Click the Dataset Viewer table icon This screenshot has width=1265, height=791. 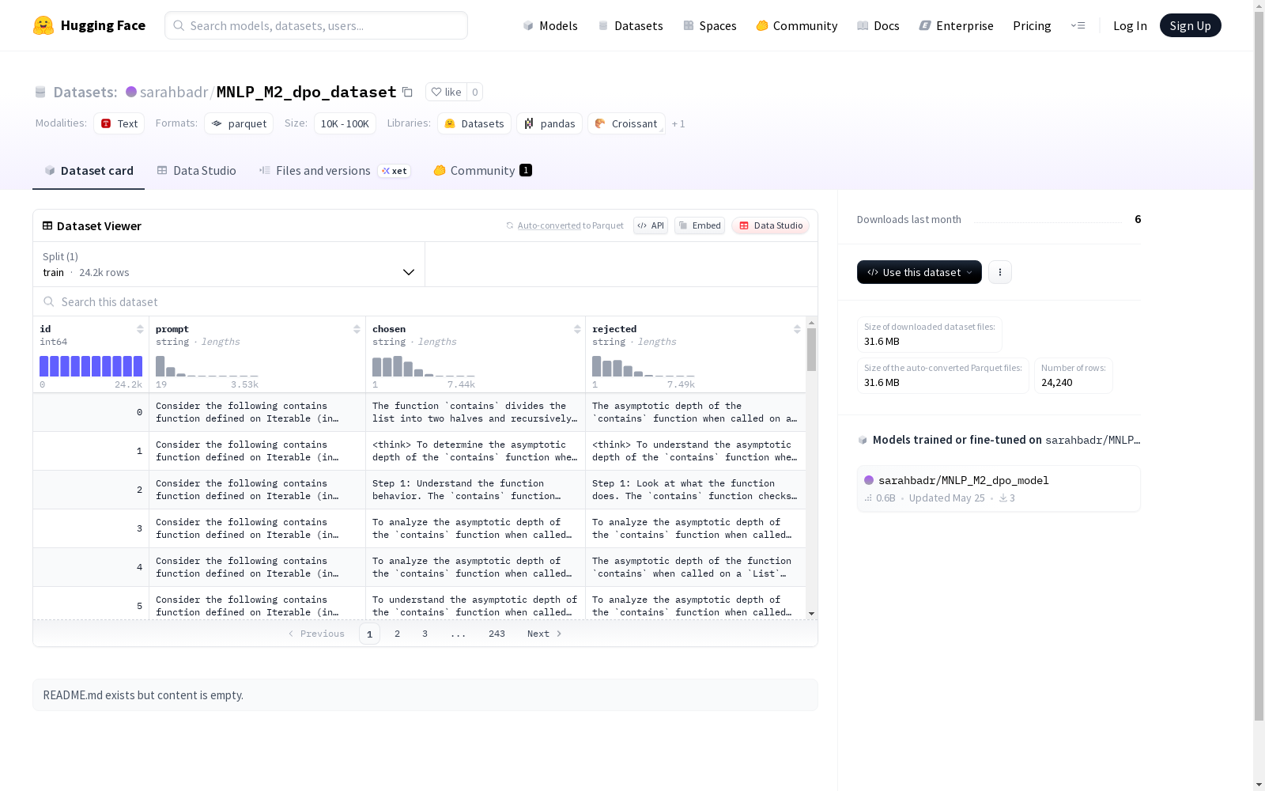click(47, 225)
